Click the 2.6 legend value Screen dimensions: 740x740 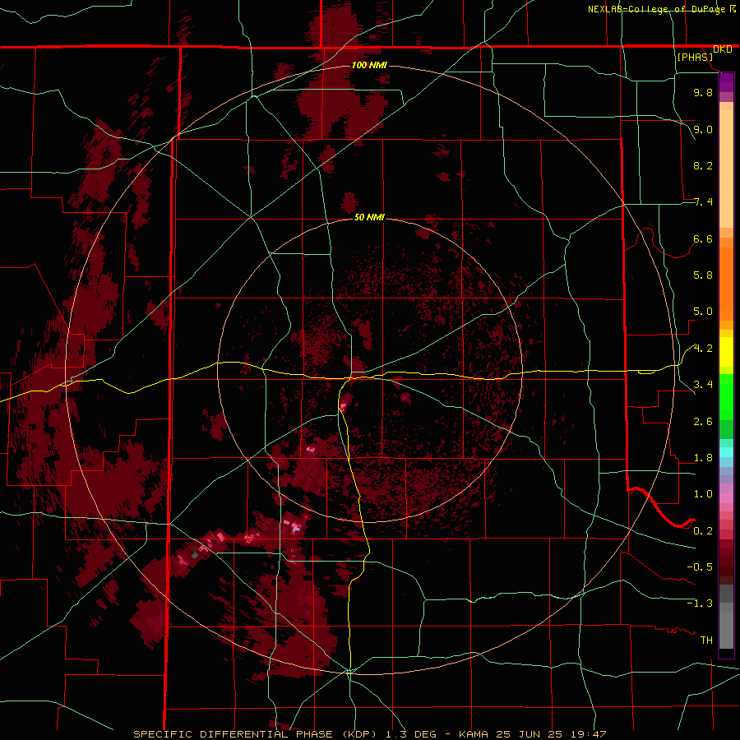click(x=703, y=422)
